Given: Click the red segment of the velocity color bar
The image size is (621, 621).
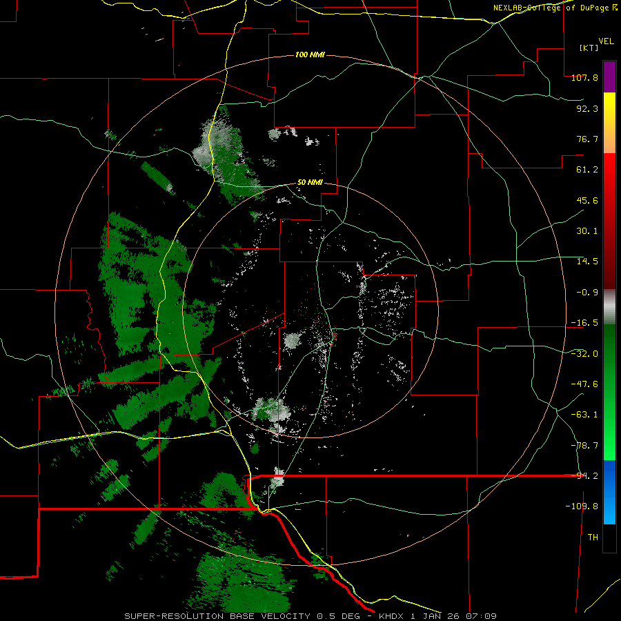Looking at the screenshot, I should (609, 221).
